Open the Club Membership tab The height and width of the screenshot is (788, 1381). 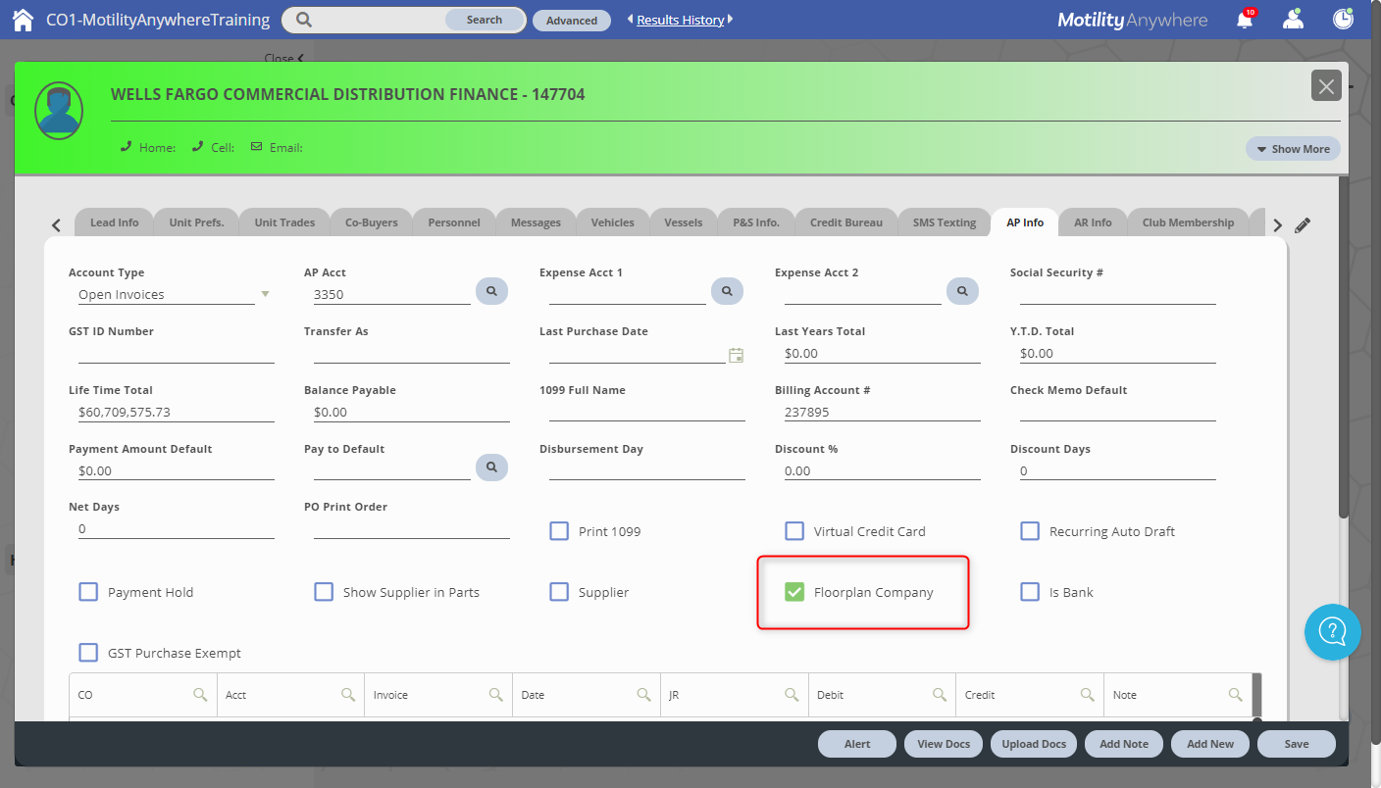[1188, 222]
